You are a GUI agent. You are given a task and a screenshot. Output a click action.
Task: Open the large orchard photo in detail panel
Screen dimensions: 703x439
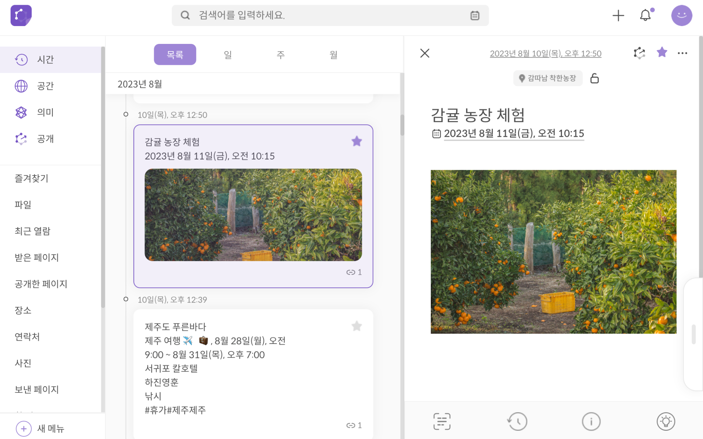(553, 252)
